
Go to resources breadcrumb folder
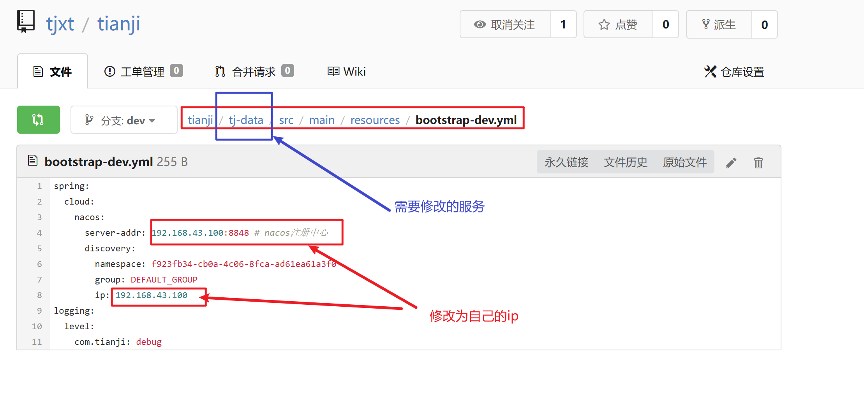coord(375,120)
